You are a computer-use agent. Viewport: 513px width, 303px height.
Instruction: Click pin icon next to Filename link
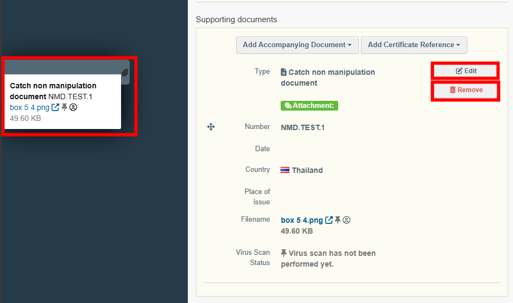coord(338,220)
